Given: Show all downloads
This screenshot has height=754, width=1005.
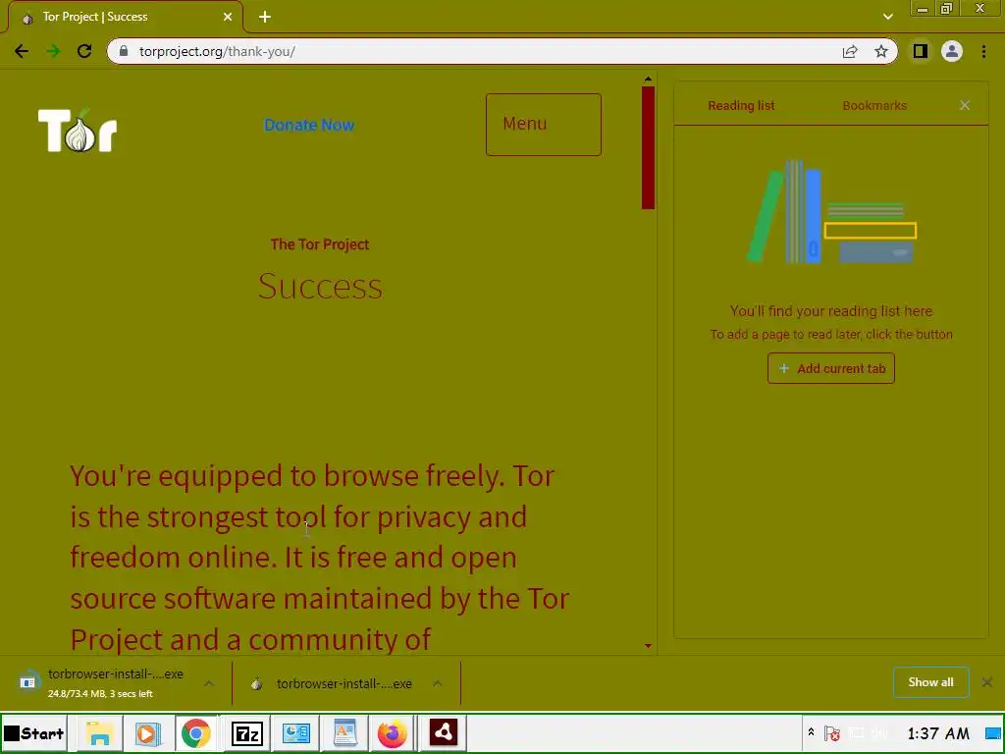Looking at the screenshot, I should [930, 682].
